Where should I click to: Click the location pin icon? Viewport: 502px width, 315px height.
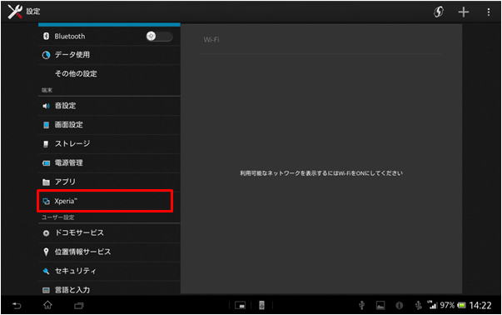coord(46,252)
